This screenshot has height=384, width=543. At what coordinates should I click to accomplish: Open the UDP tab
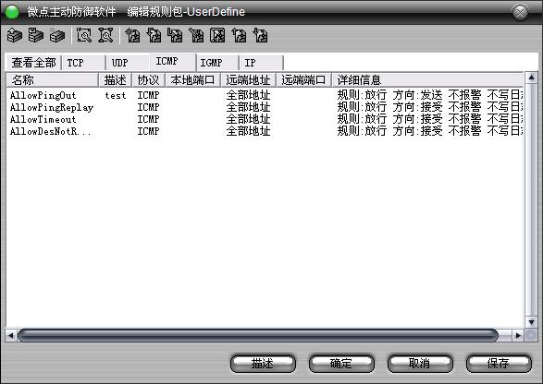coord(129,63)
